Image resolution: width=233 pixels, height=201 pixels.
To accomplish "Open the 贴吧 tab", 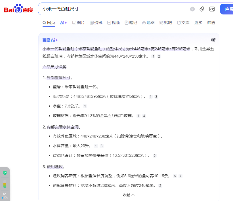I will point(166,23).
